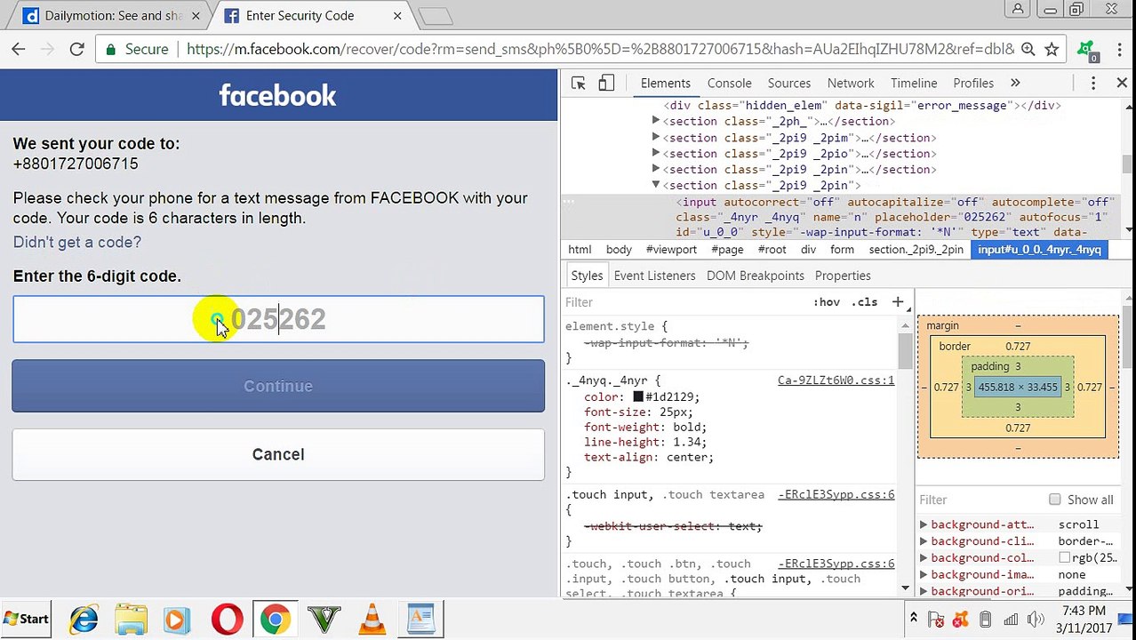Screen dimensions: 1136x640
Task: Expand the section class="_2pi9 _2pim" node
Action: (x=656, y=137)
